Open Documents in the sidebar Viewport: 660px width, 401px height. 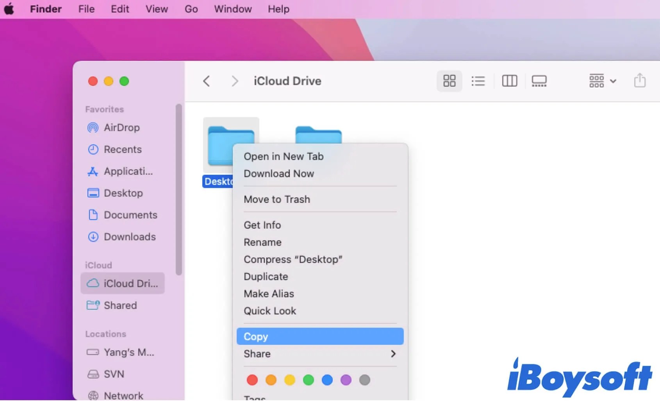[x=122, y=215]
